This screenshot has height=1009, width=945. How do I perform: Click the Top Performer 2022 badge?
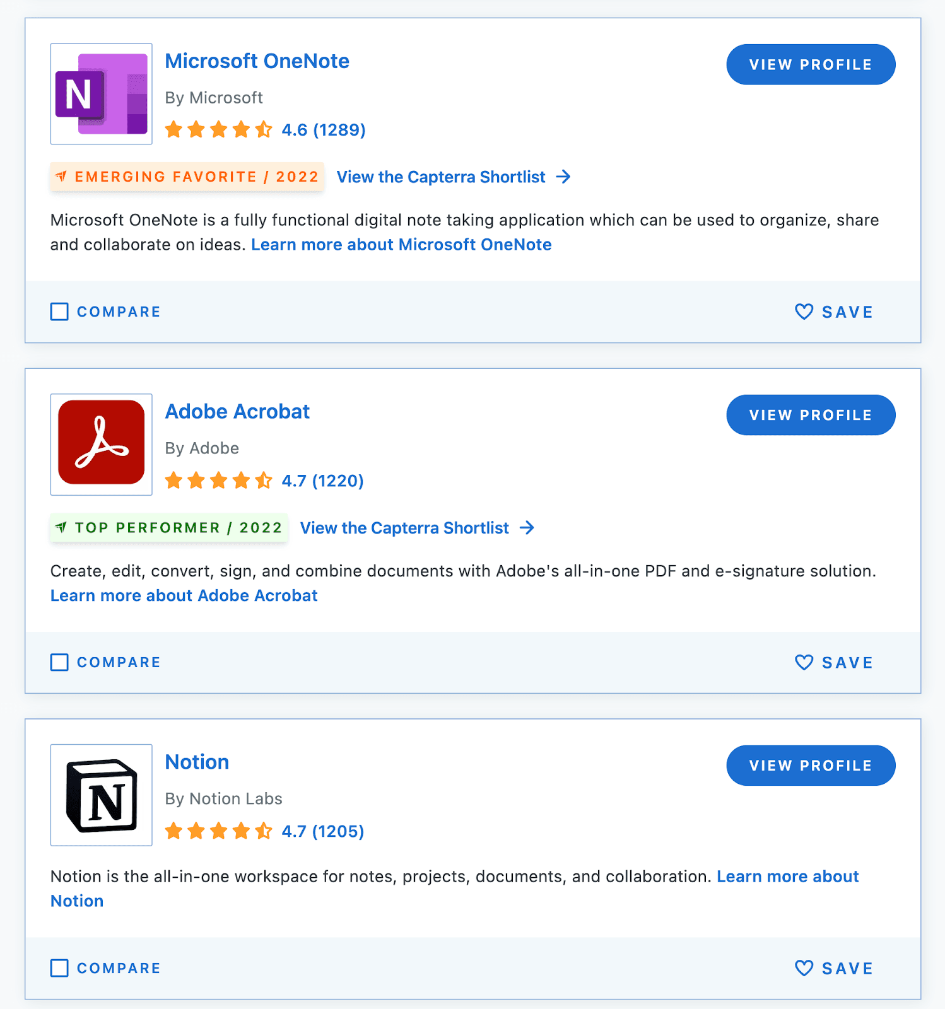169,528
